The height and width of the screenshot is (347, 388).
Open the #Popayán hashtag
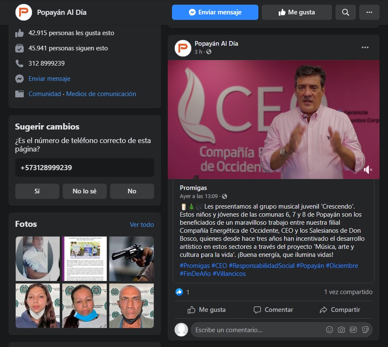(310, 266)
